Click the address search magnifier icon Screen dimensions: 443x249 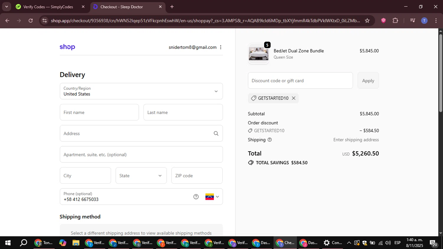point(216,134)
